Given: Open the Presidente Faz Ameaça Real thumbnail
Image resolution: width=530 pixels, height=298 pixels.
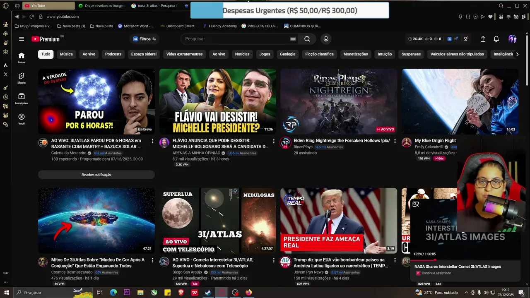Looking at the screenshot, I should 339,221.
